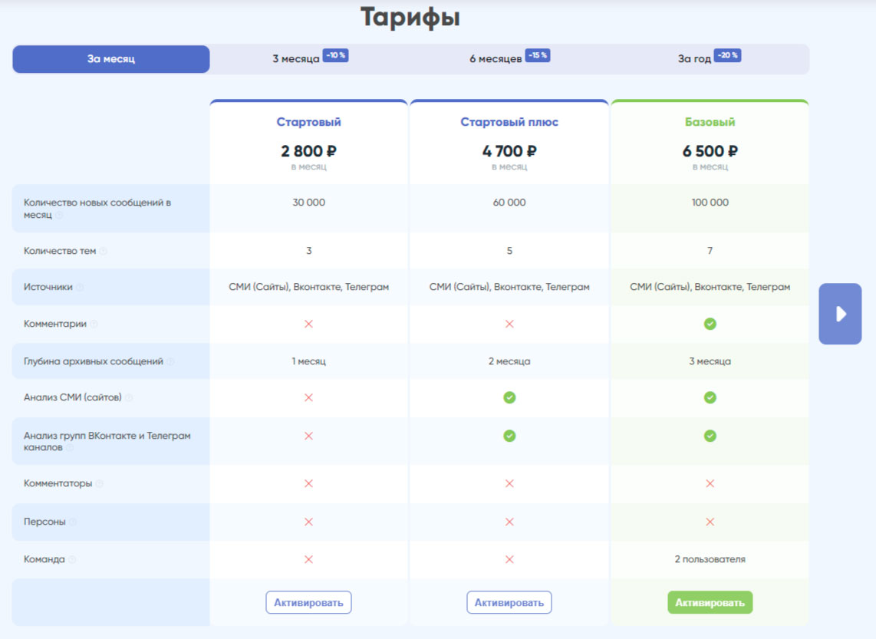Click info icon next to Количество тем

coord(104,252)
